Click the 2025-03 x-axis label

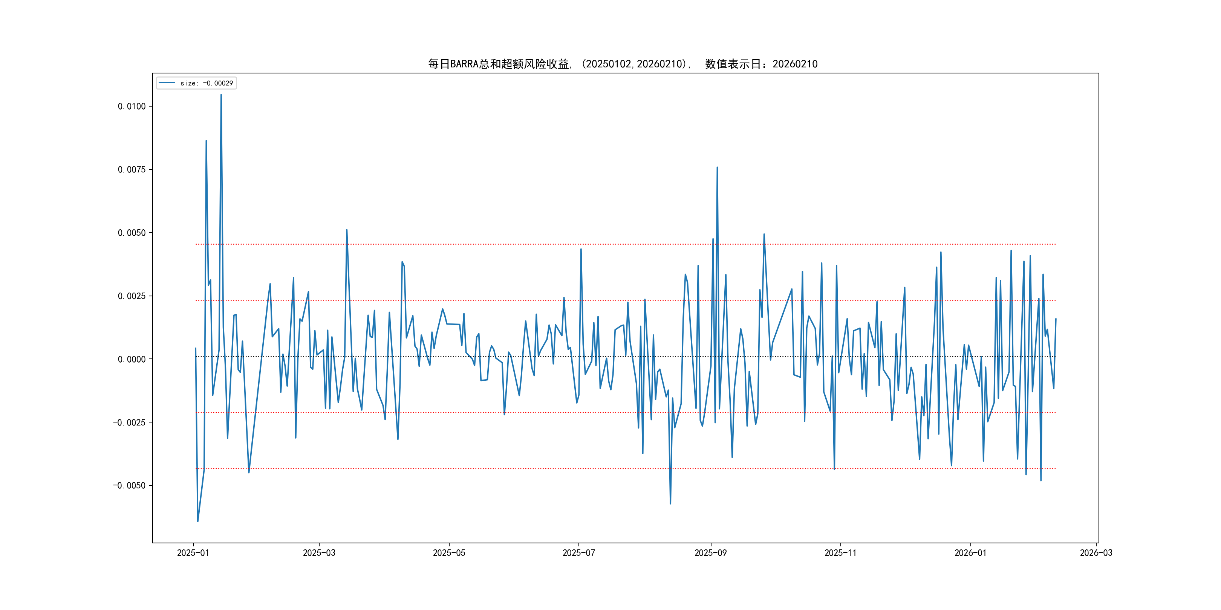pos(319,553)
